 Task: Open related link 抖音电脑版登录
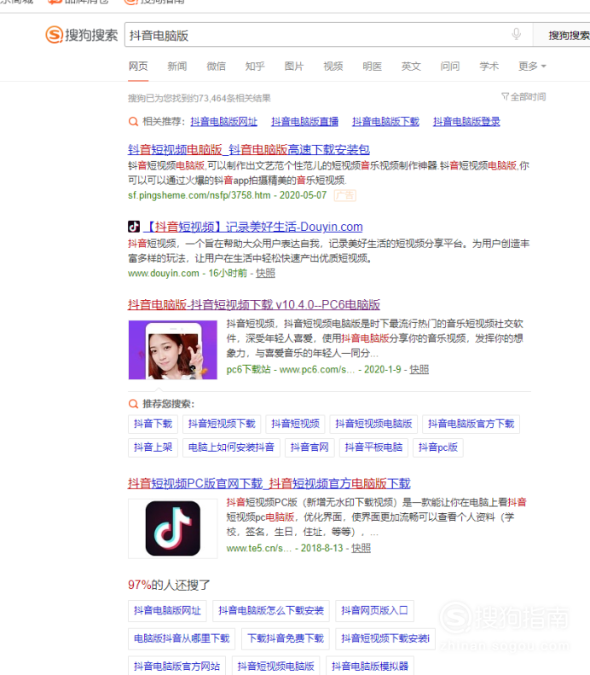point(467,122)
